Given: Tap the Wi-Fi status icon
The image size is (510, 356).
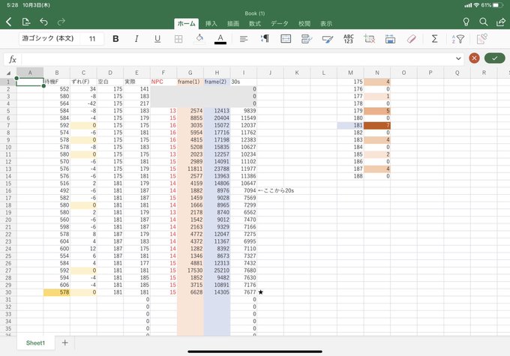Looking at the screenshot, I should pos(476,5).
